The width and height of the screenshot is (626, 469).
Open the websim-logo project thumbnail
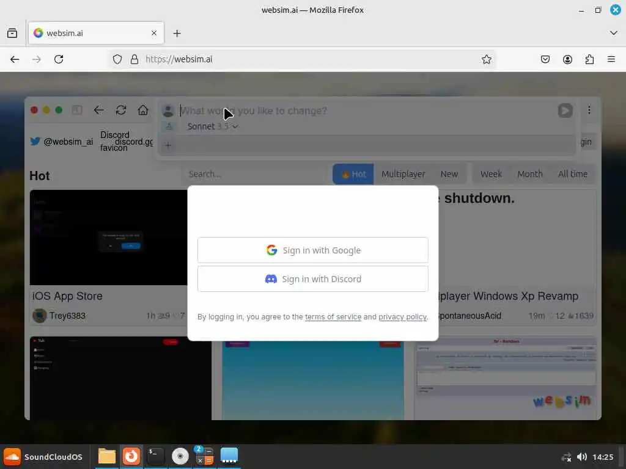tap(505, 378)
